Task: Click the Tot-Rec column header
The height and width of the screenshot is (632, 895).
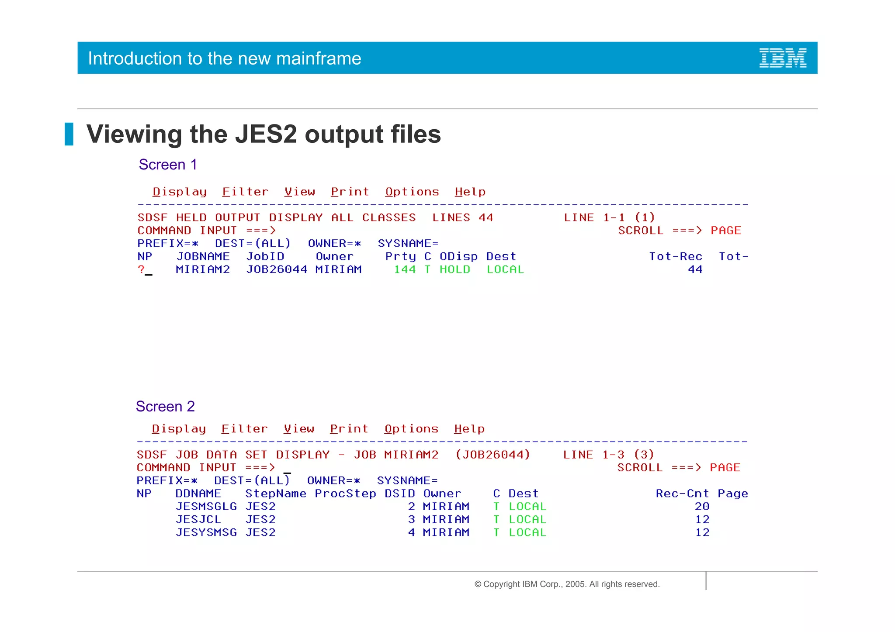Action: pyautogui.click(x=675, y=256)
